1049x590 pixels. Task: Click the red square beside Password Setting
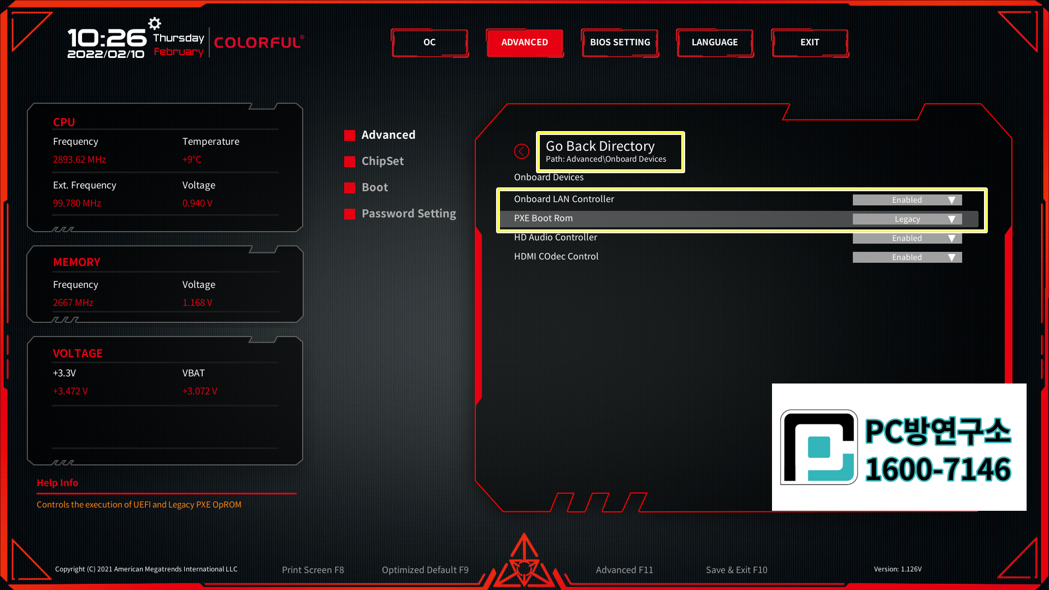click(350, 214)
